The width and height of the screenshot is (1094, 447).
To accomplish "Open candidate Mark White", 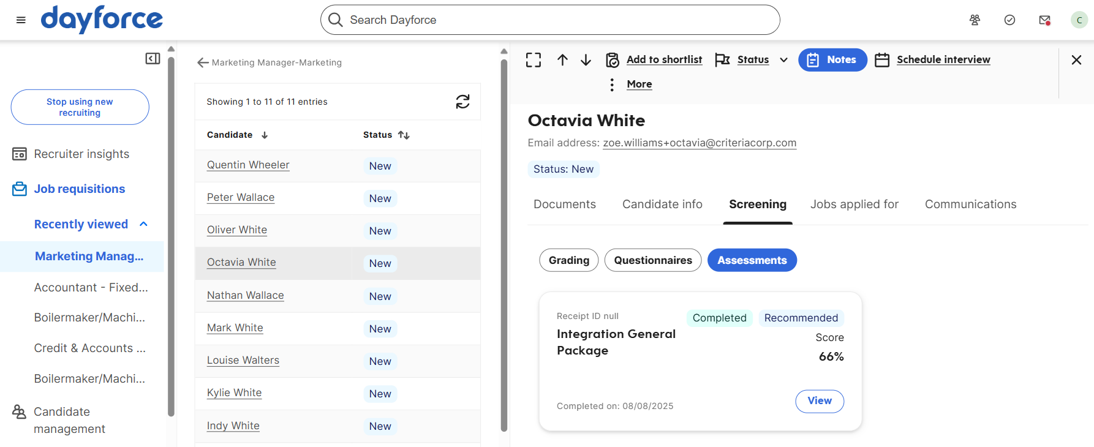I will pos(235,328).
